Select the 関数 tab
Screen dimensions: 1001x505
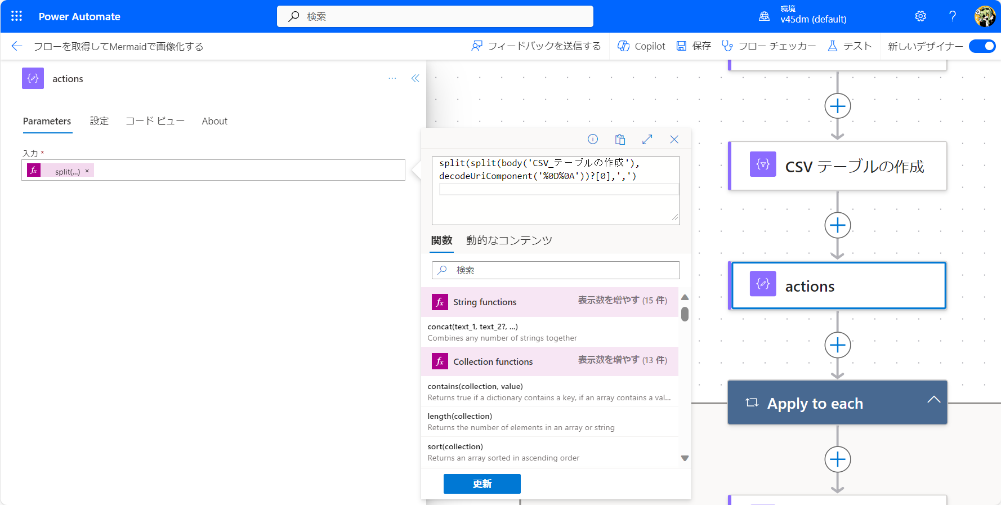click(442, 240)
